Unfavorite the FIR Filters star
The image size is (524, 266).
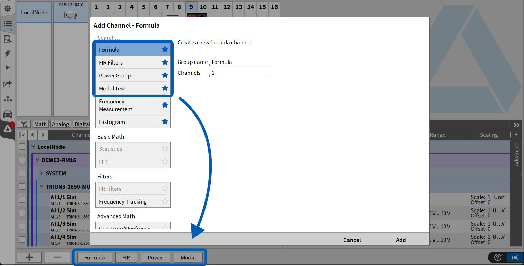click(x=165, y=62)
